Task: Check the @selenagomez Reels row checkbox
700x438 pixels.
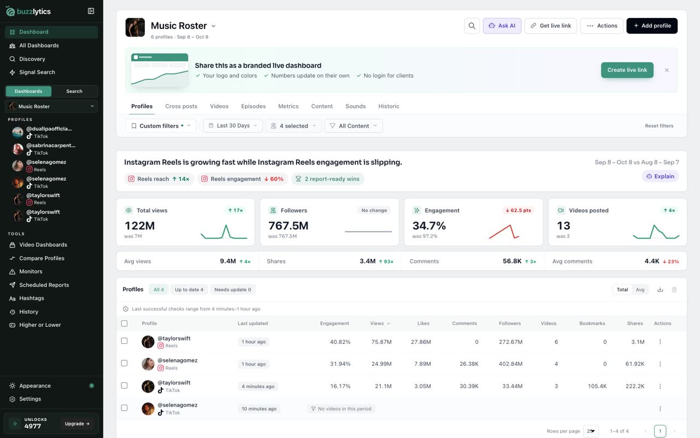Action: click(x=124, y=364)
